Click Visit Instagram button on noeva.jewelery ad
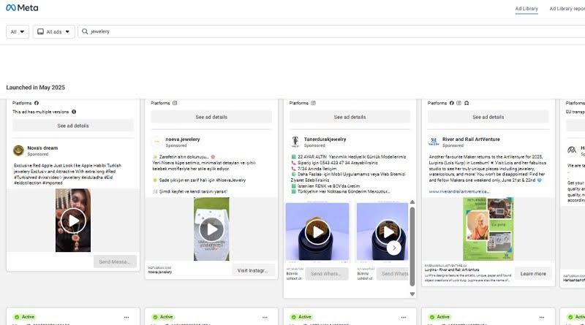585x325 pixels. click(x=253, y=270)
